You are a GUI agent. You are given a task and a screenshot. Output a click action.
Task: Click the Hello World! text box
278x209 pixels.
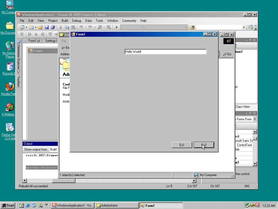(165, 52)
